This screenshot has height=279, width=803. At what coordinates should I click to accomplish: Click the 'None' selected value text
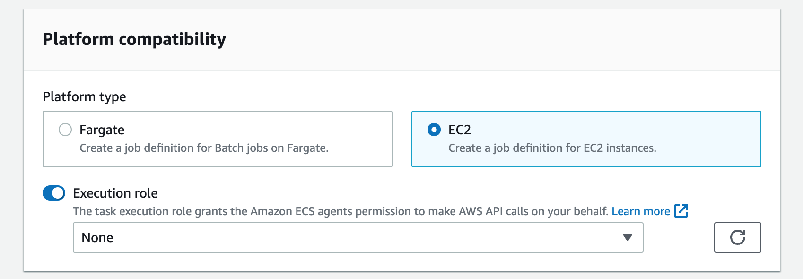(97, 237)
